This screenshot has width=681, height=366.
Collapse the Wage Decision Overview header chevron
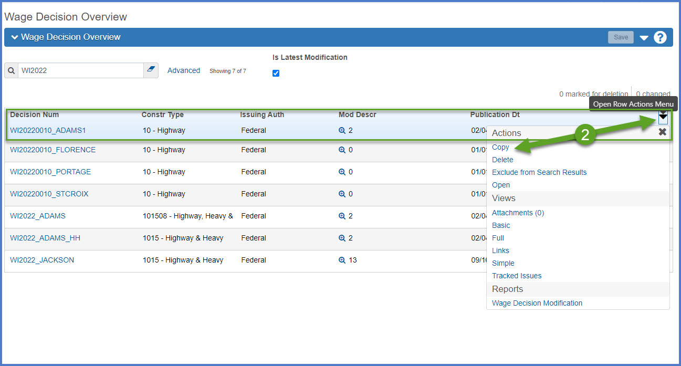coord(14,37)
